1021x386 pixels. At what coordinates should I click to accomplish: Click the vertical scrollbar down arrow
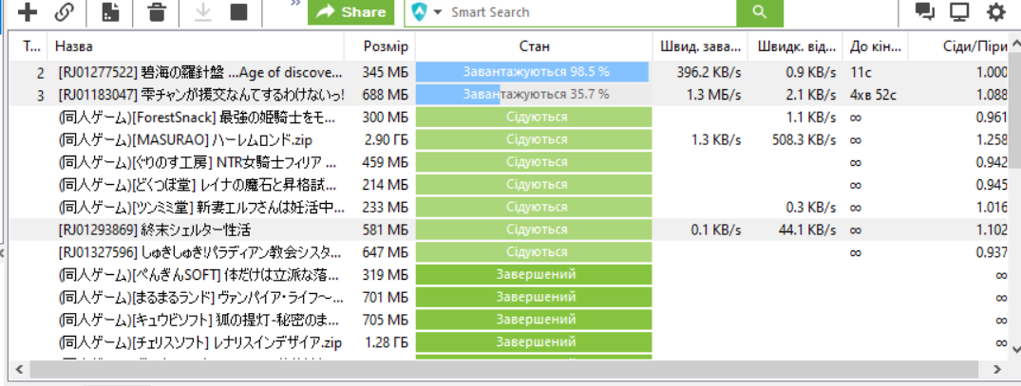pyautogui.click(x=1014, y=349)
